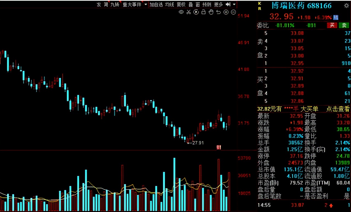Click the red up arrow in tick row
The width and height of the screenshot is (351, 212).
[x=331, y=205]
